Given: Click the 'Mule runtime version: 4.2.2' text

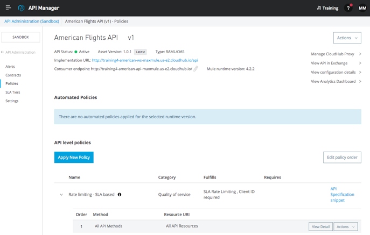Looking at the screenshot, I should (231, 69).
